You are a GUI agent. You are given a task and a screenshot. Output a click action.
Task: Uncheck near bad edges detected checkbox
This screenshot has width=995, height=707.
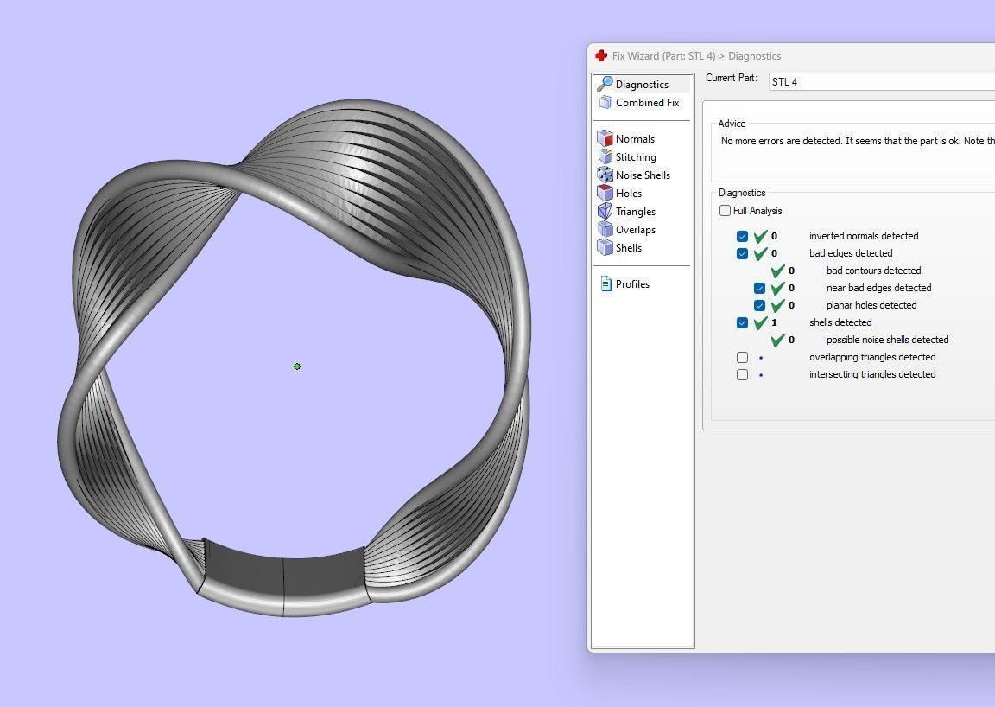(759, 289)
